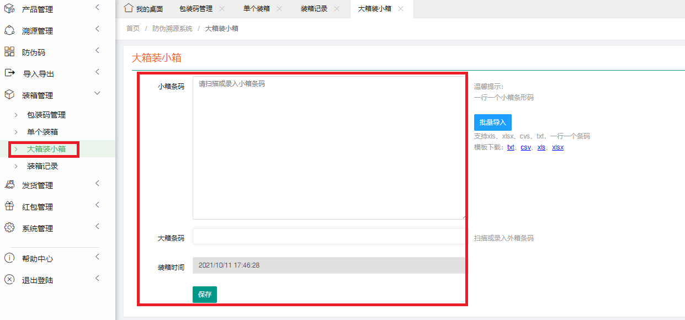Close the 包装码管理 tab

222,9
